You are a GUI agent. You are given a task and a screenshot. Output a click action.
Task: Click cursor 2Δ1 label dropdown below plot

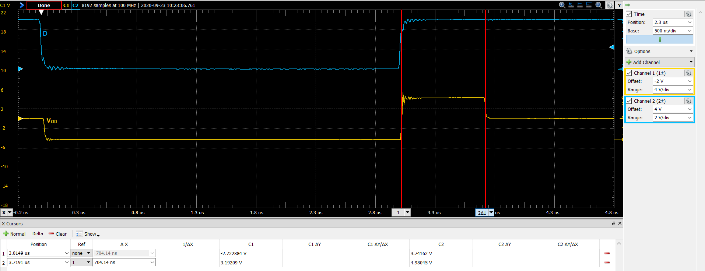pyautogui.click(x=491, y=212)
